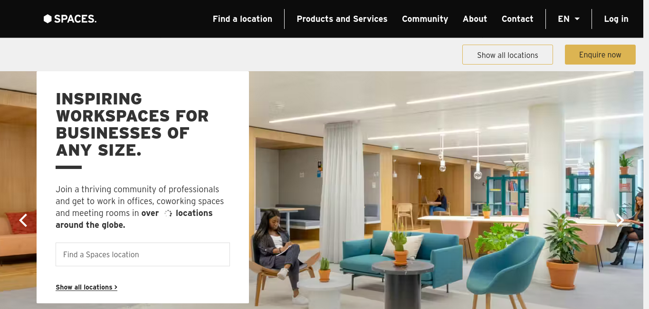
Task: Go to previous carousel slide arrow
Action: pyautogui.click(x=23, y=220)
